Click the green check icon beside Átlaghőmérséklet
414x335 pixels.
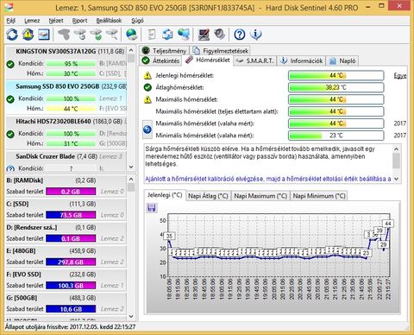(x=147, y=87)
